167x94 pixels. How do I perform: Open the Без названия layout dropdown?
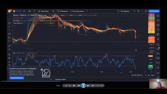coord(126,11)
